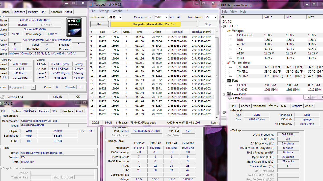Open the LinX Graphs menu
The image size is (323, 181).
coord(117,11)
